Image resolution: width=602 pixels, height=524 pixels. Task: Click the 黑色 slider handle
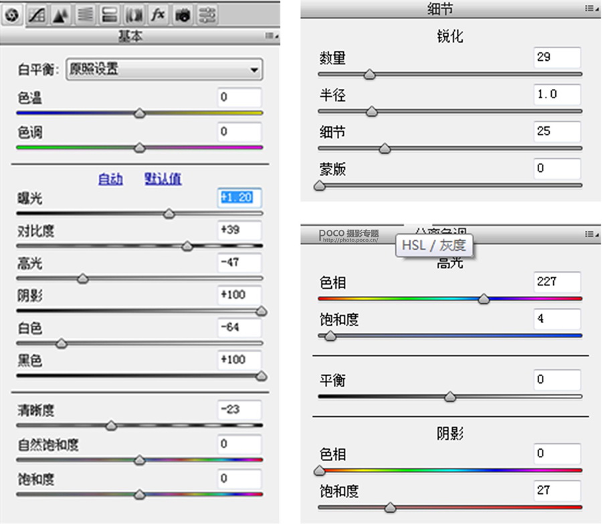[x=262, y=376]
